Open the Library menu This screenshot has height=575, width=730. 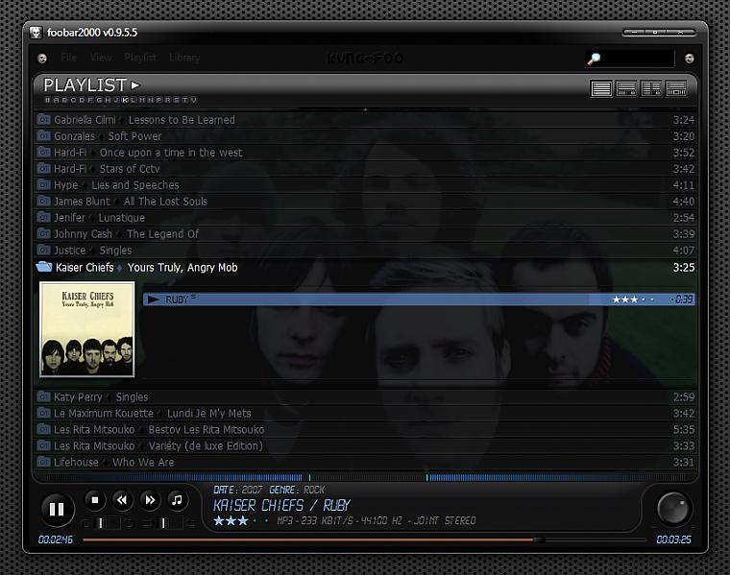click(184, 58)
